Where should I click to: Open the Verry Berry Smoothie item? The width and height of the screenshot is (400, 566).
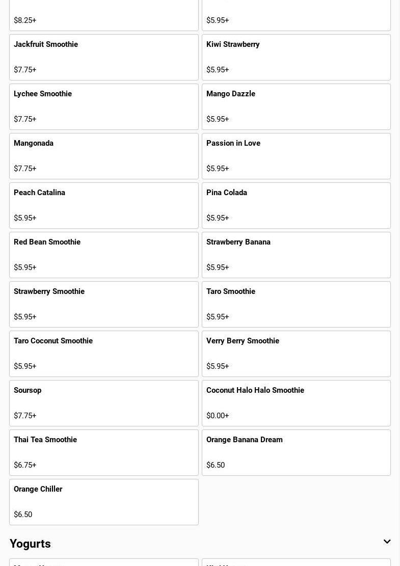[x=296, y=354]
